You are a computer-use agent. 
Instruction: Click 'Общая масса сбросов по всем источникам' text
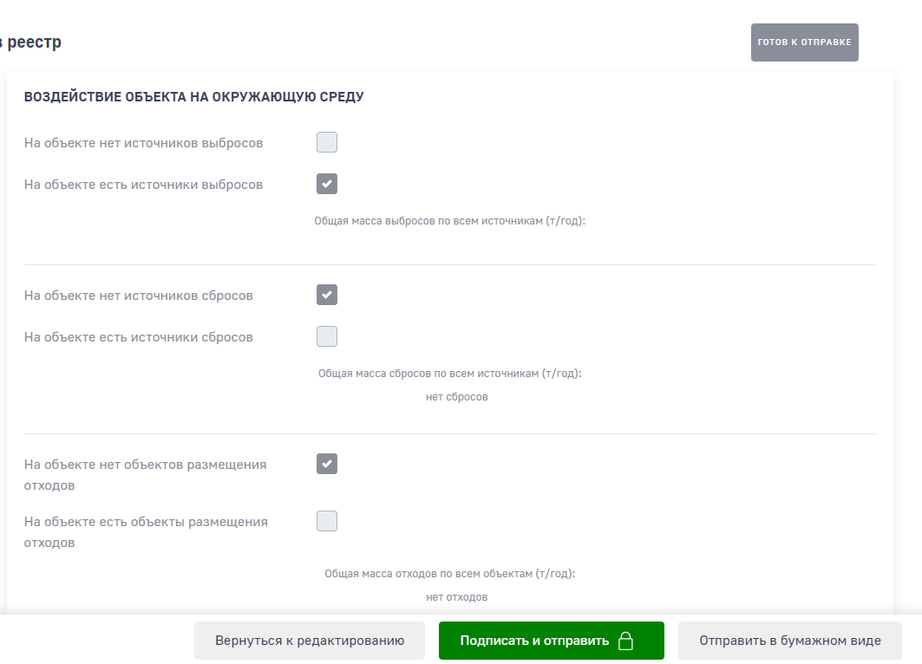pyautogui.click(x=449, y=374)
